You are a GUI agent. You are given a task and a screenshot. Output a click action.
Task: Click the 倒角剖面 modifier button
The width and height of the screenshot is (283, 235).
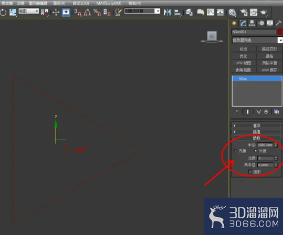[243, 70]
